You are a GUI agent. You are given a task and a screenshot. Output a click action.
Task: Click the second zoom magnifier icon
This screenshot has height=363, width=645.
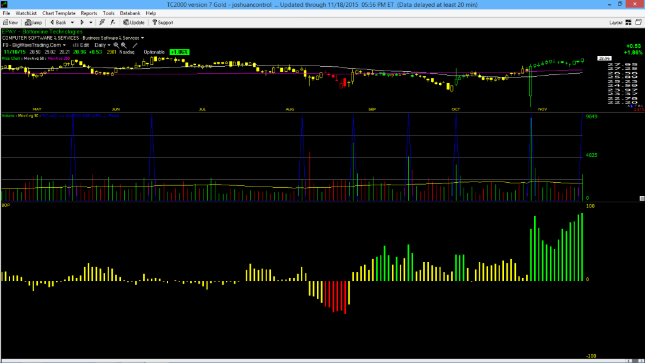pyautogui.click(x=123, y=45)
